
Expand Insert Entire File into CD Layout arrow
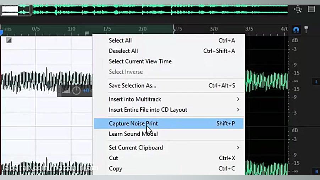pyautogui.click(x=238, y=110)
